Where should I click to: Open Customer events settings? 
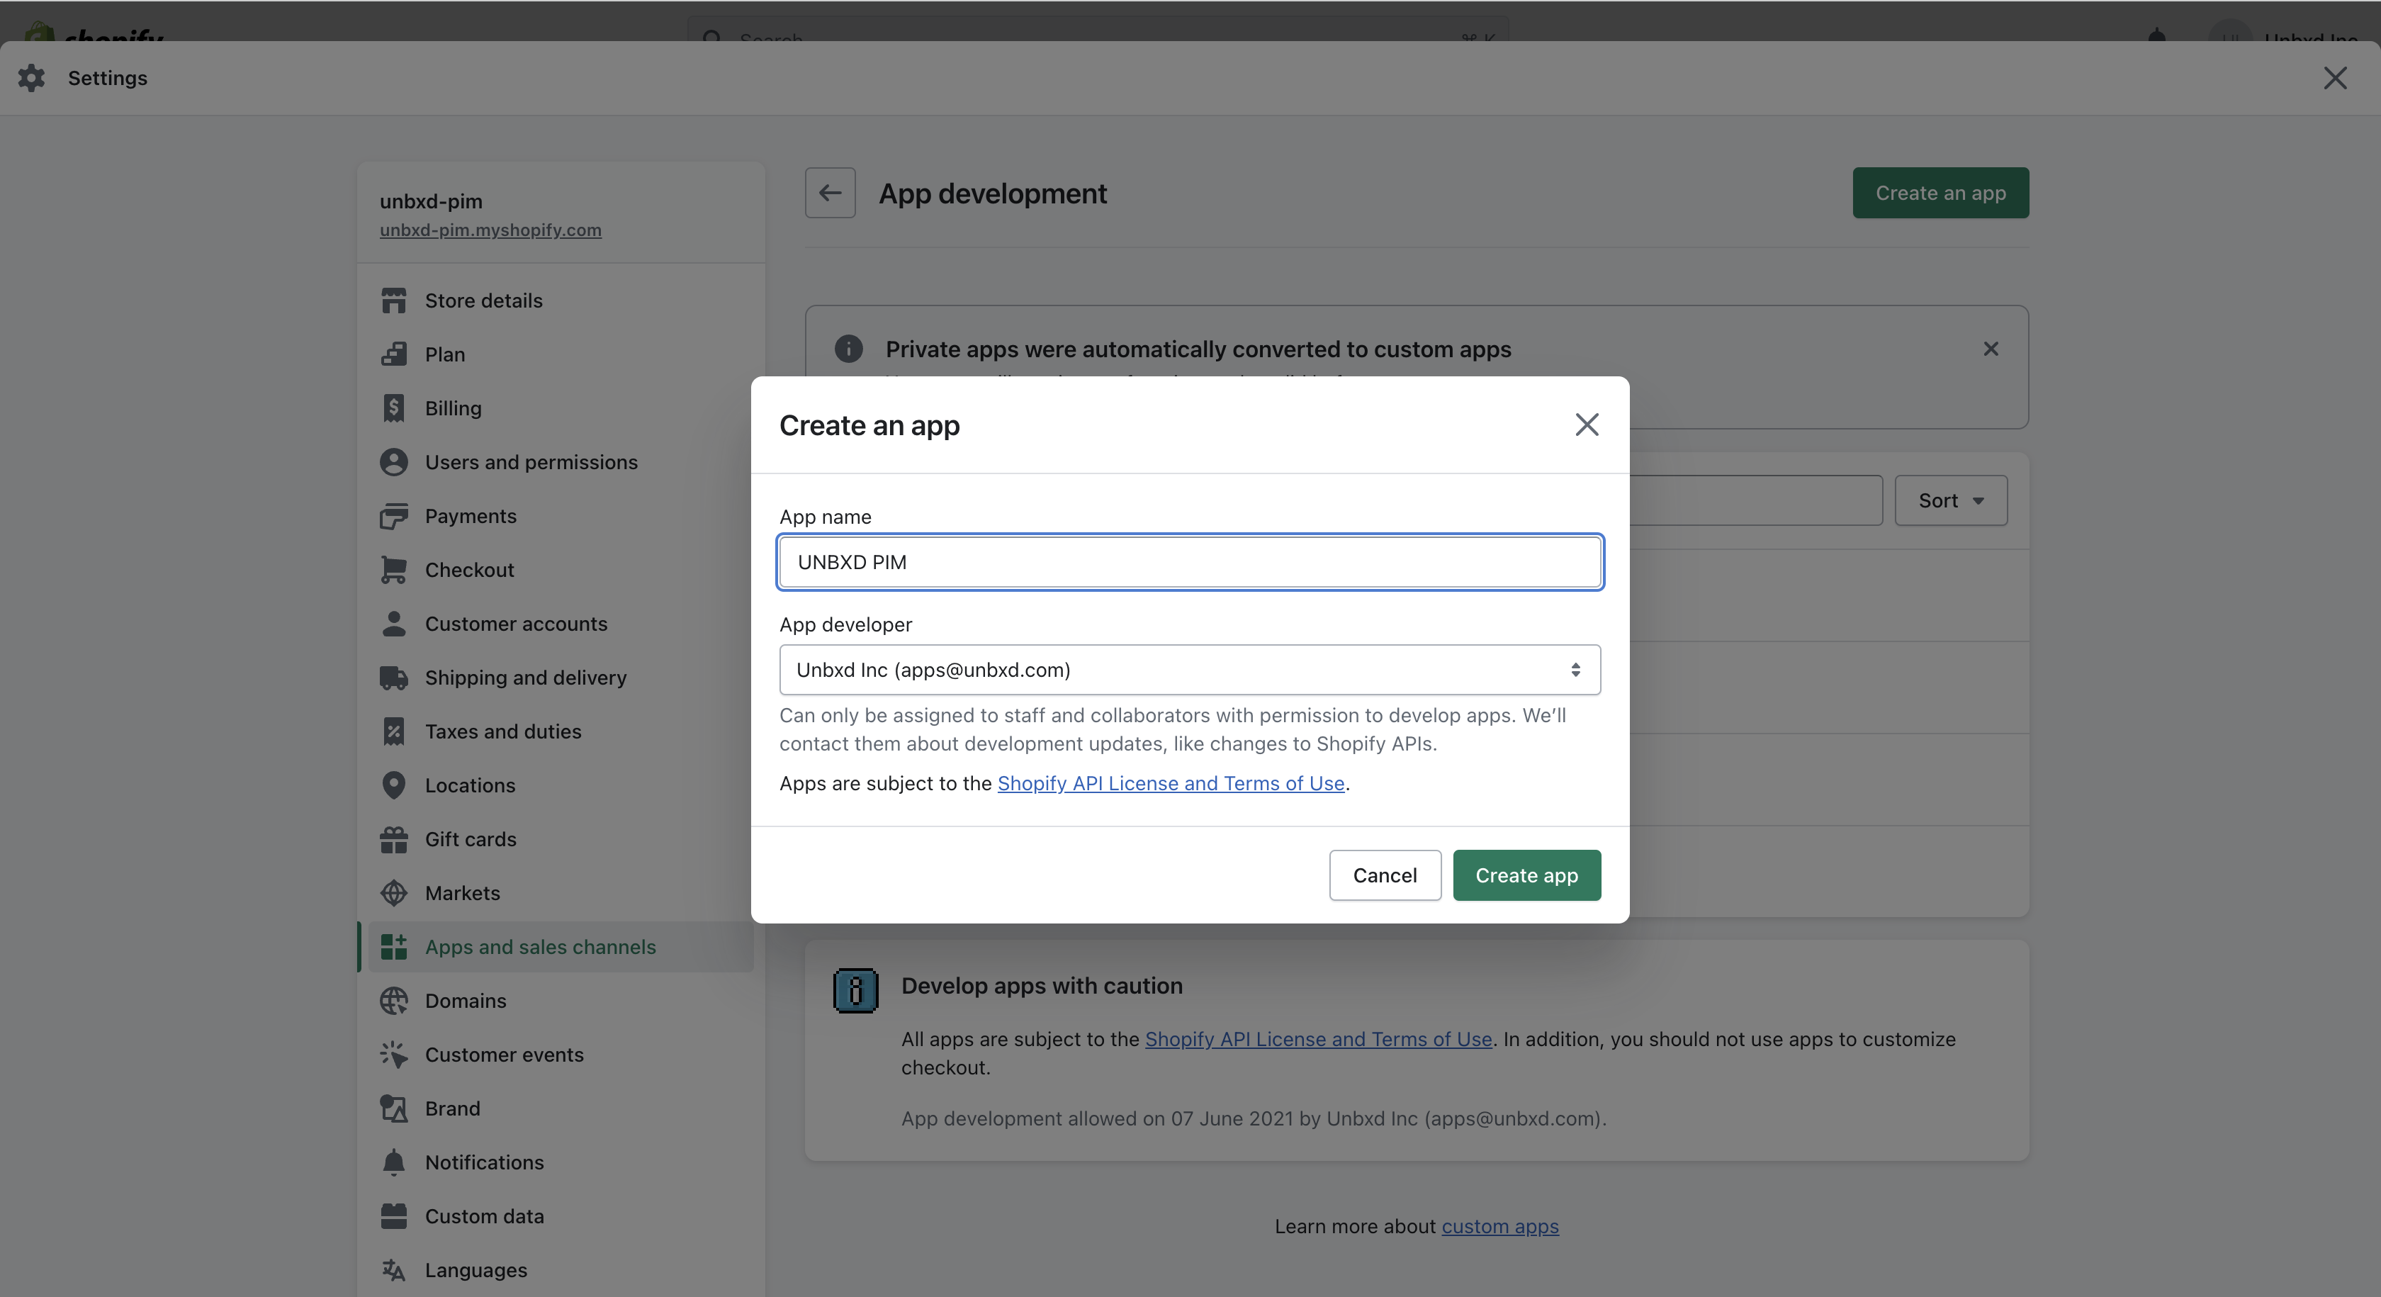coord(560,1055)
